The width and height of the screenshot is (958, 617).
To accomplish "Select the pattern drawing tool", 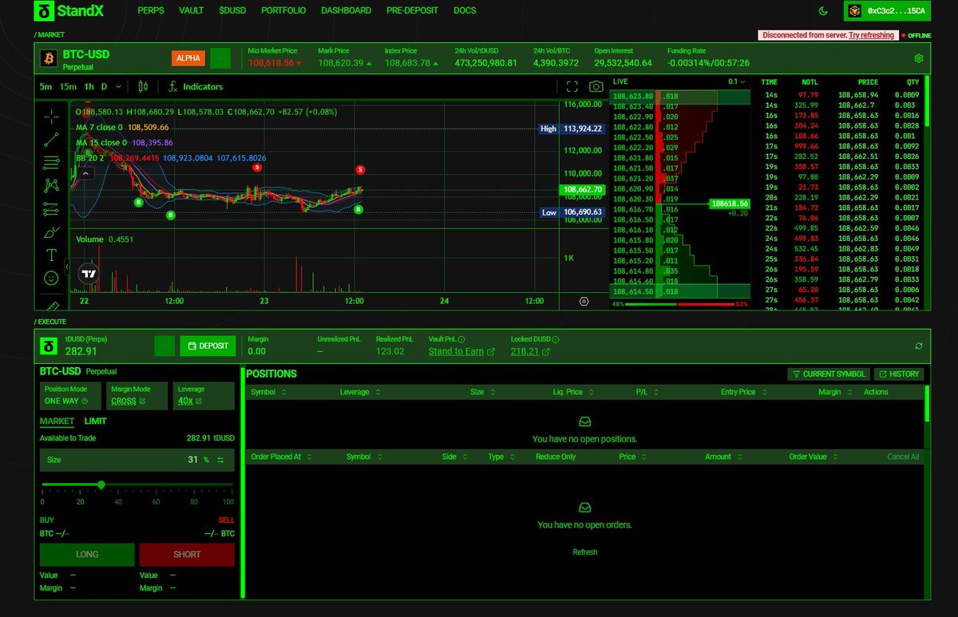I will [52, 186].
